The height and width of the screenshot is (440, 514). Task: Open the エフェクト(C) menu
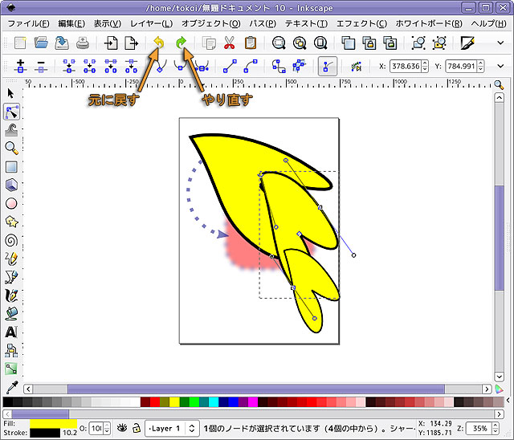pyautogui.click(x=361, y=23)
